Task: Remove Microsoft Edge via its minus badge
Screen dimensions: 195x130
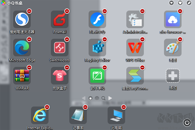Action: point(29,39)
